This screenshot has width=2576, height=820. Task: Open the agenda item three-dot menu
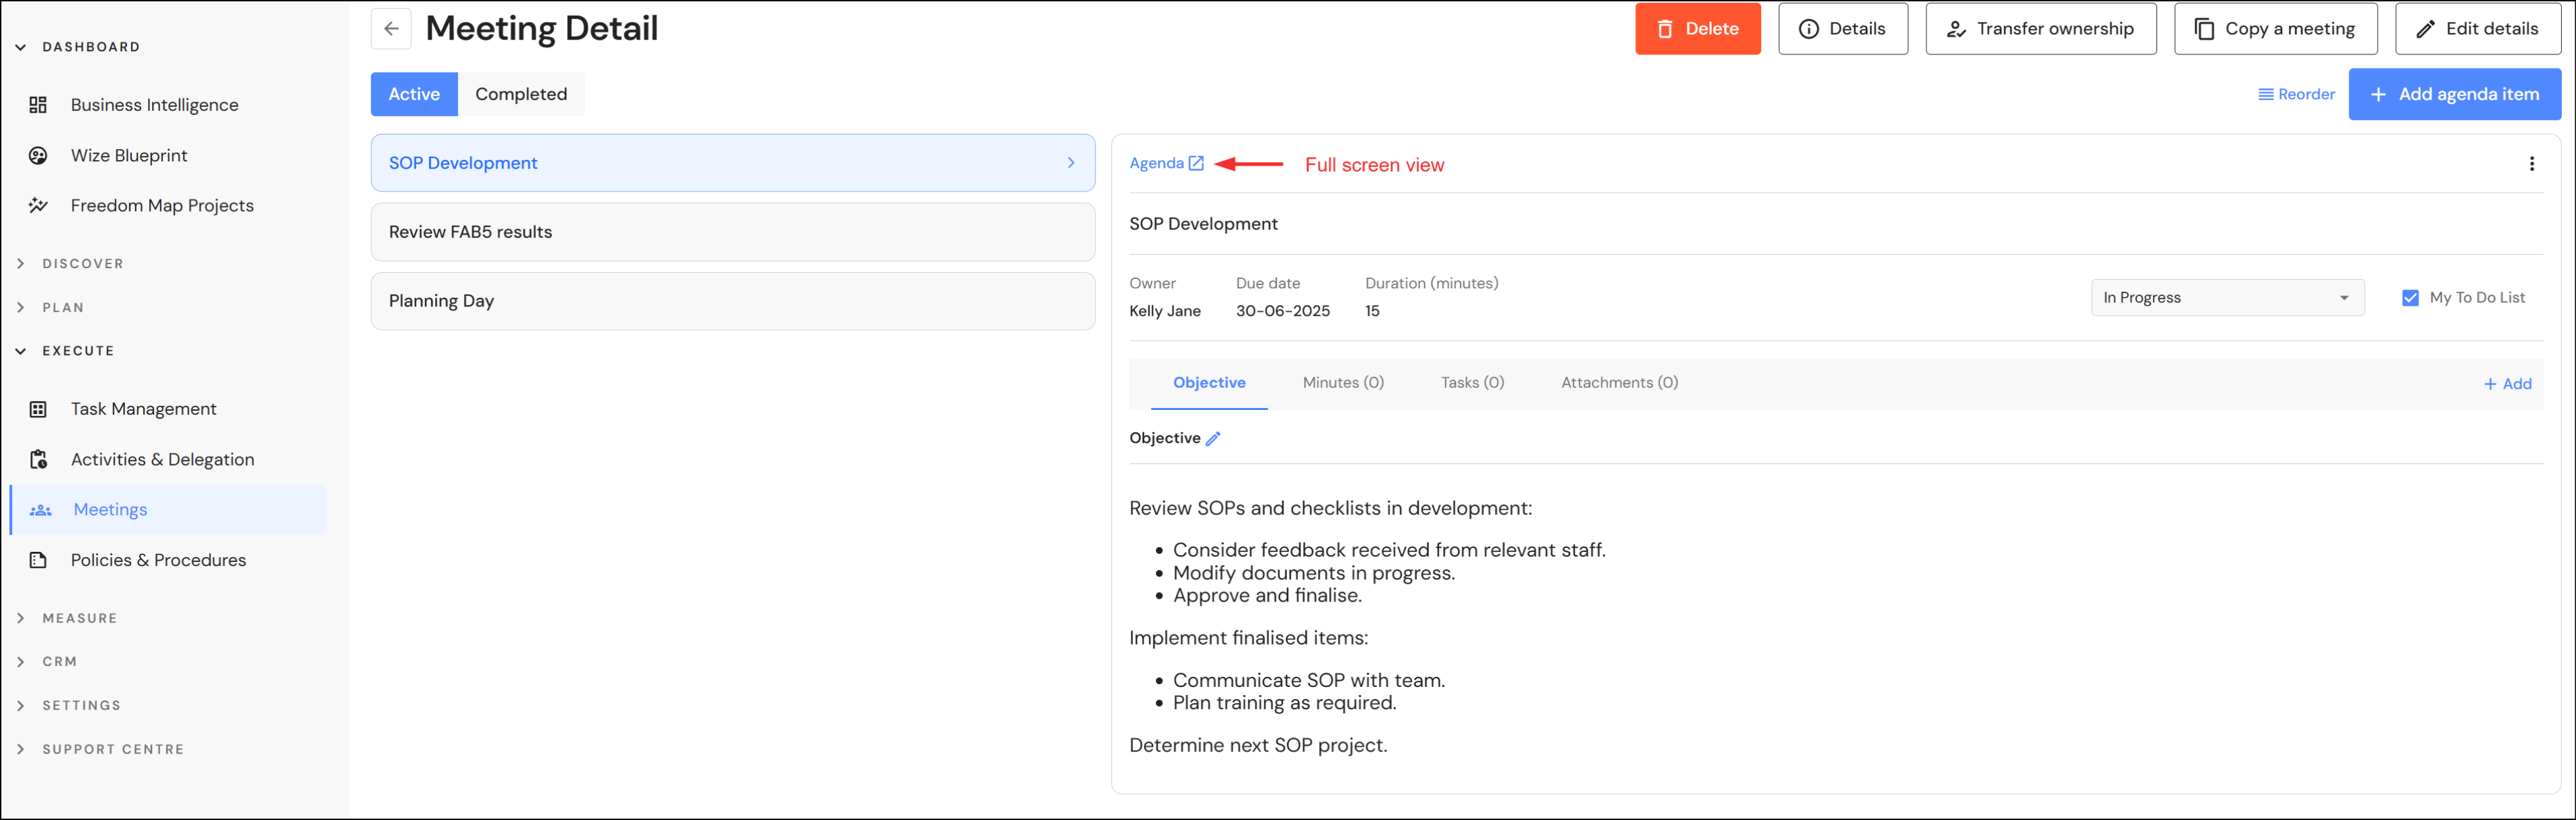(2531, 164)
